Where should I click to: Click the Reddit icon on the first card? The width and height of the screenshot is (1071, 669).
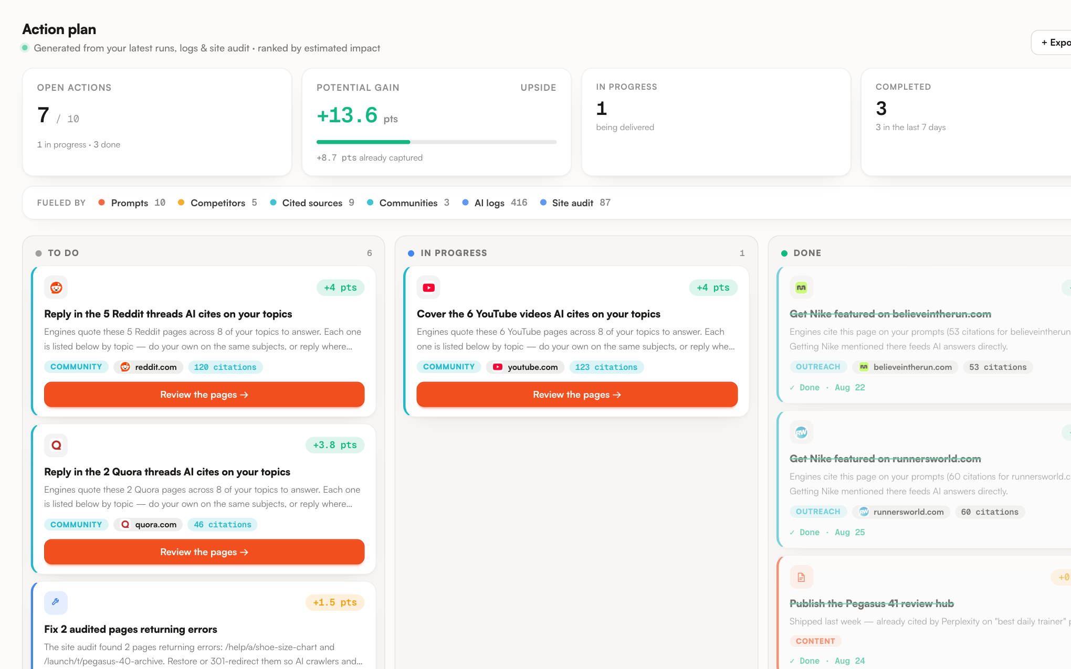coord(56,288)
